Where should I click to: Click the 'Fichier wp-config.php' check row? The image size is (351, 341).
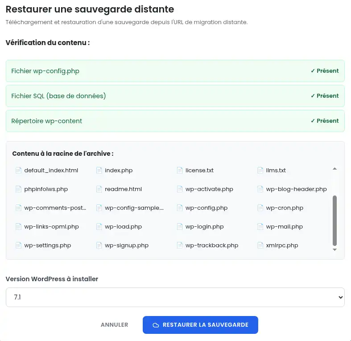click(x=175, y=71)
